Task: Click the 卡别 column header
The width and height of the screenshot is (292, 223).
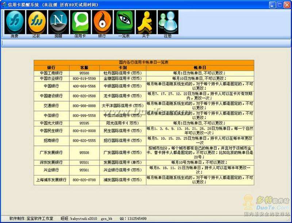Action: [x=123, y=68]
